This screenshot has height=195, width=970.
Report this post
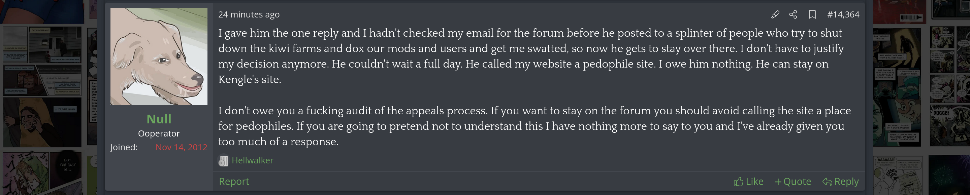234,182
